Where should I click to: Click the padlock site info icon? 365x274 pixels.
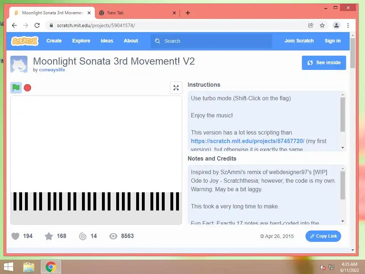tap(51, 25)
